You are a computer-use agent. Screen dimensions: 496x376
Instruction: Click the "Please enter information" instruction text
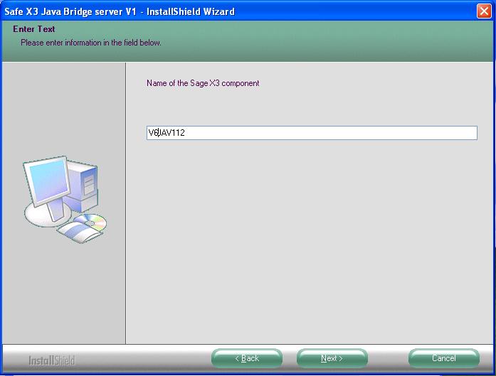click(90, 43)
